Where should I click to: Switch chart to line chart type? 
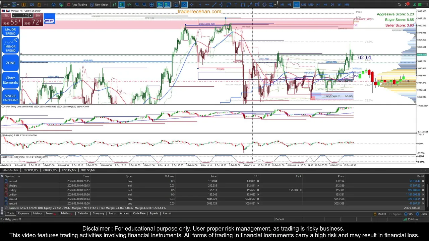pyautogui.click(x=129, y=5)
